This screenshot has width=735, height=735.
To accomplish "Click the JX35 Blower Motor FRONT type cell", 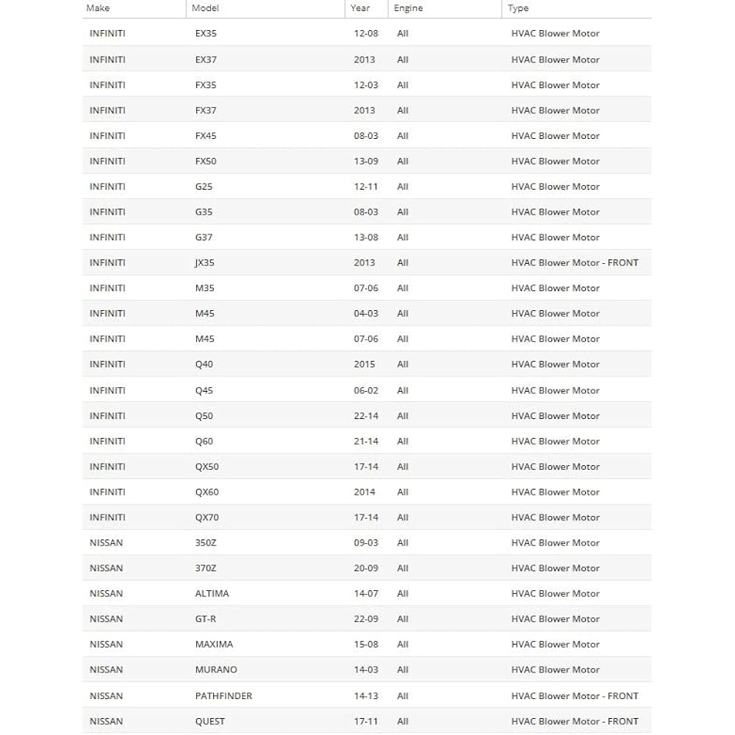I will click(x=575, y=263).
